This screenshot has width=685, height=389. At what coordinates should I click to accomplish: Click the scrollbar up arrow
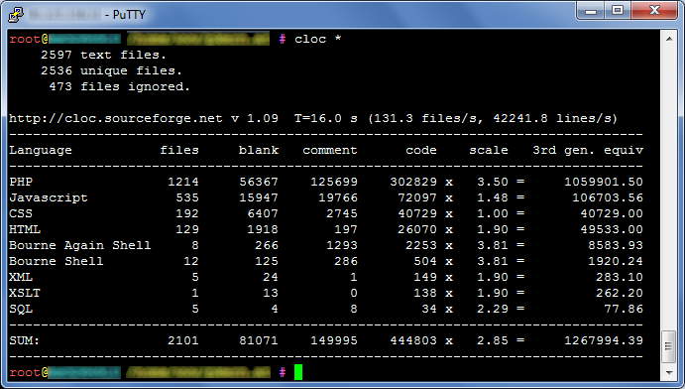click(x=669, y=39)
